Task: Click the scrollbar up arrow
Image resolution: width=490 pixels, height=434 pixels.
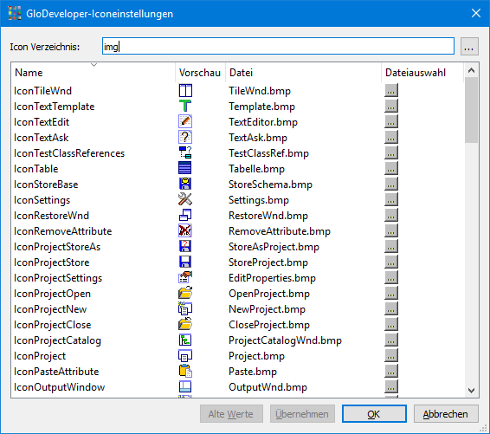Action: click(x=471, y=70)
